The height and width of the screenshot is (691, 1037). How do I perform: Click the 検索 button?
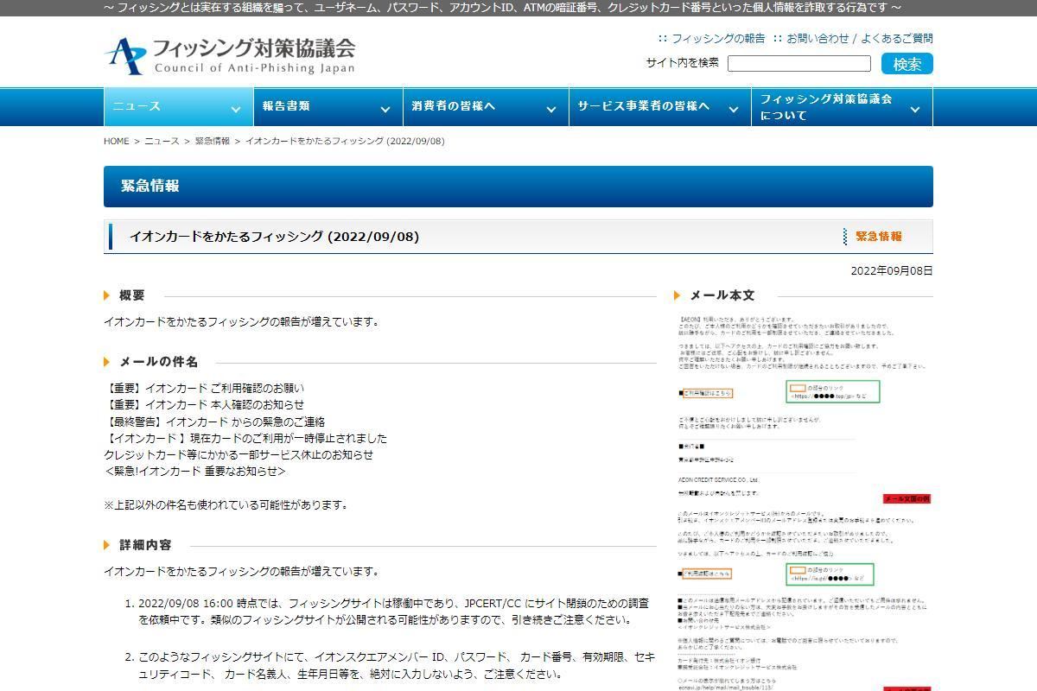coord(907,63)
